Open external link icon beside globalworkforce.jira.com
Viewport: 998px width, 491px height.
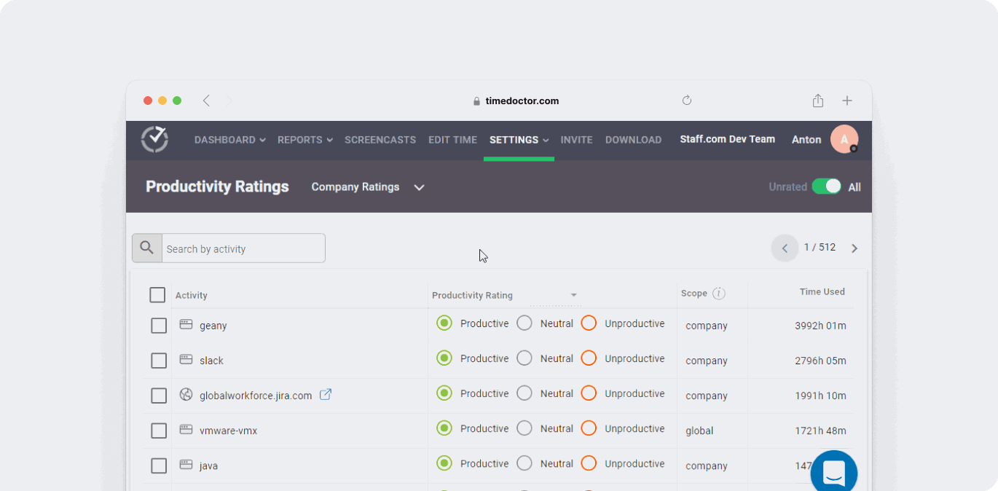pyautogui.click(x=326, y=395)
